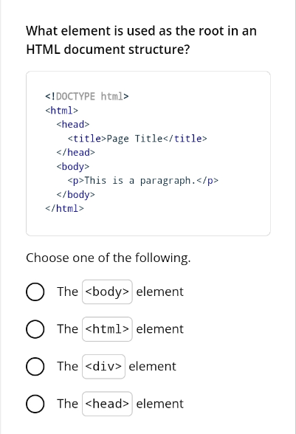Click the closing </head> tag in code
Viewport: 296px width, 434px height.
pos(76,153)
